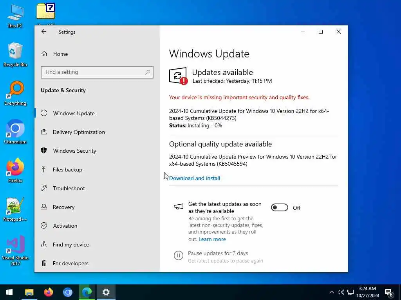Close the Settings window
This screenshot has width=401, height=300.
[339, 32]
